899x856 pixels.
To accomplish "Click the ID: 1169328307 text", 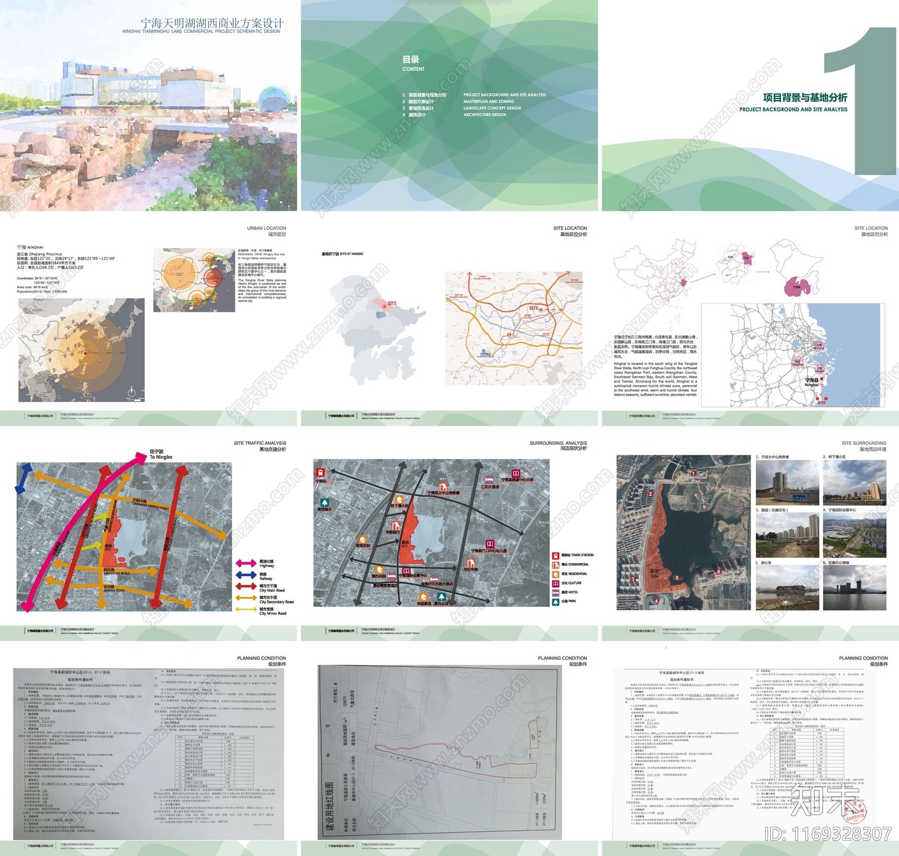I will click(828, 834).
